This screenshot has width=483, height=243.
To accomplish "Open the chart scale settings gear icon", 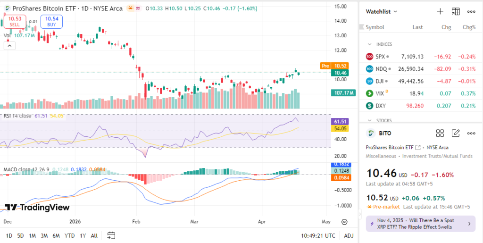I will (x=344, y=221).
